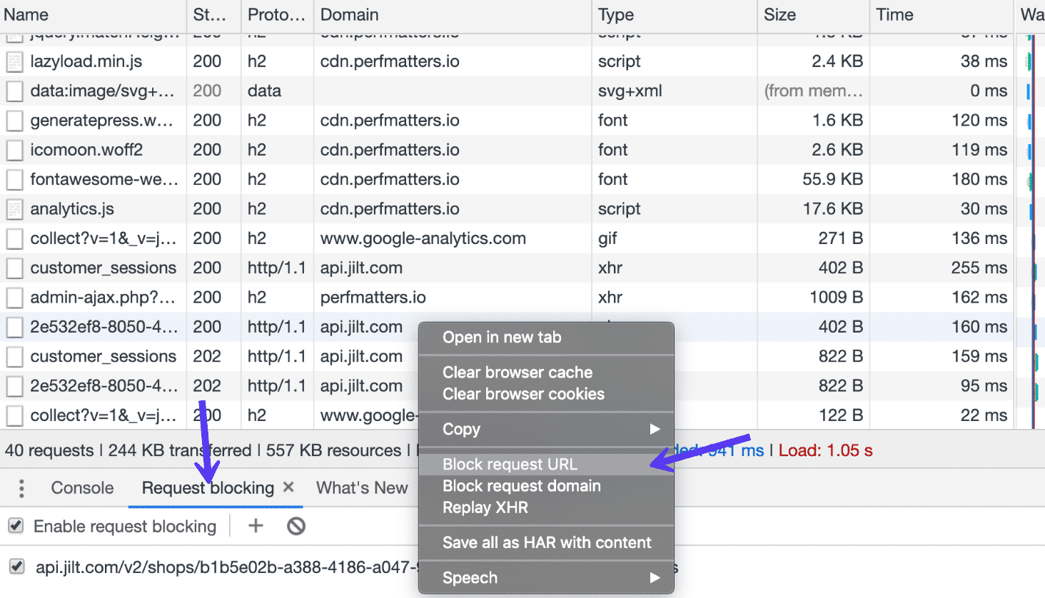This screenshot has width=1045, height=598.
Task: Switch to the Console tab
Action: click(81, 487)
